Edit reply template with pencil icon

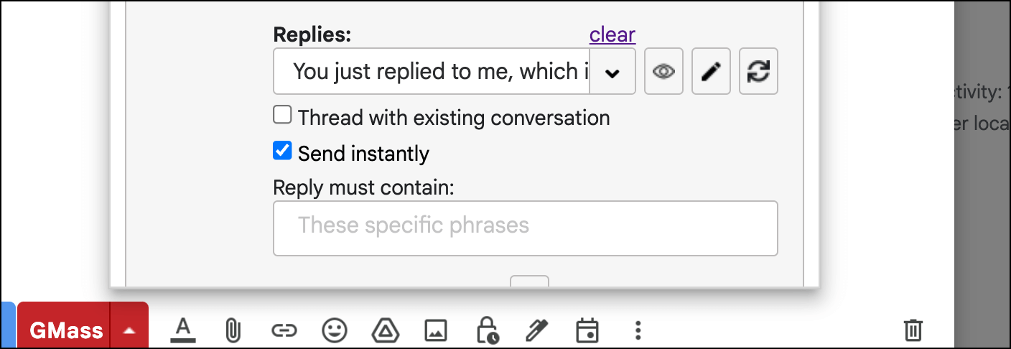click(711, 71)
